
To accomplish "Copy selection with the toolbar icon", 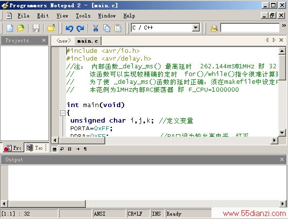I will 107,28.
